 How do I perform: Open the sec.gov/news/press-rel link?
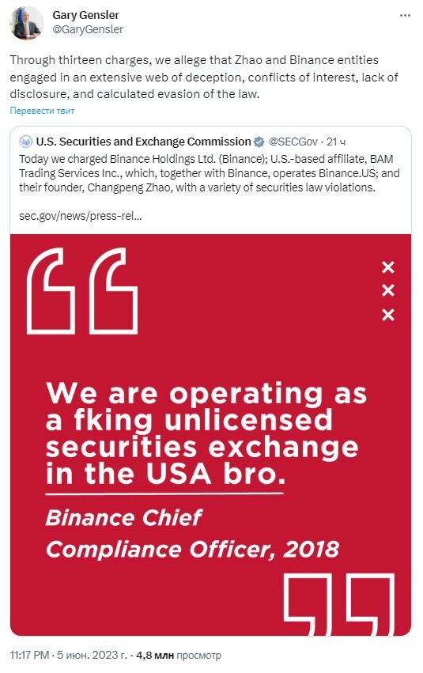point(80,216)
